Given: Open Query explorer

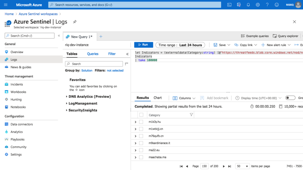Looking at the screenshot, I should click(x=286, y=36).
